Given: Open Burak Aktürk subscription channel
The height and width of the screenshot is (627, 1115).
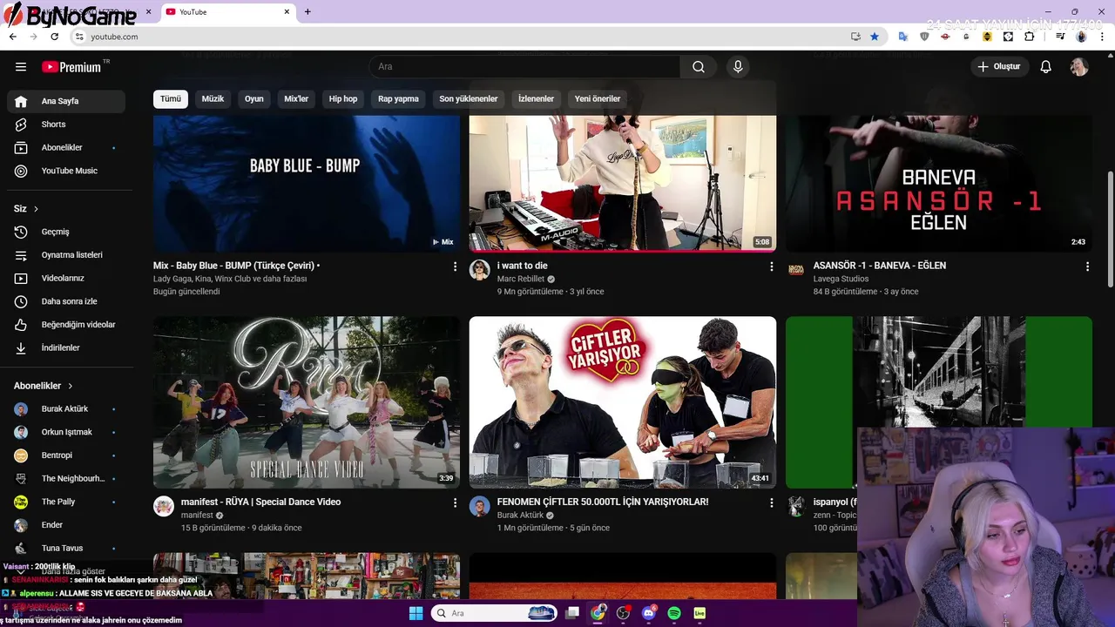Looking at the screenshot, I should (x=66, y=409).
